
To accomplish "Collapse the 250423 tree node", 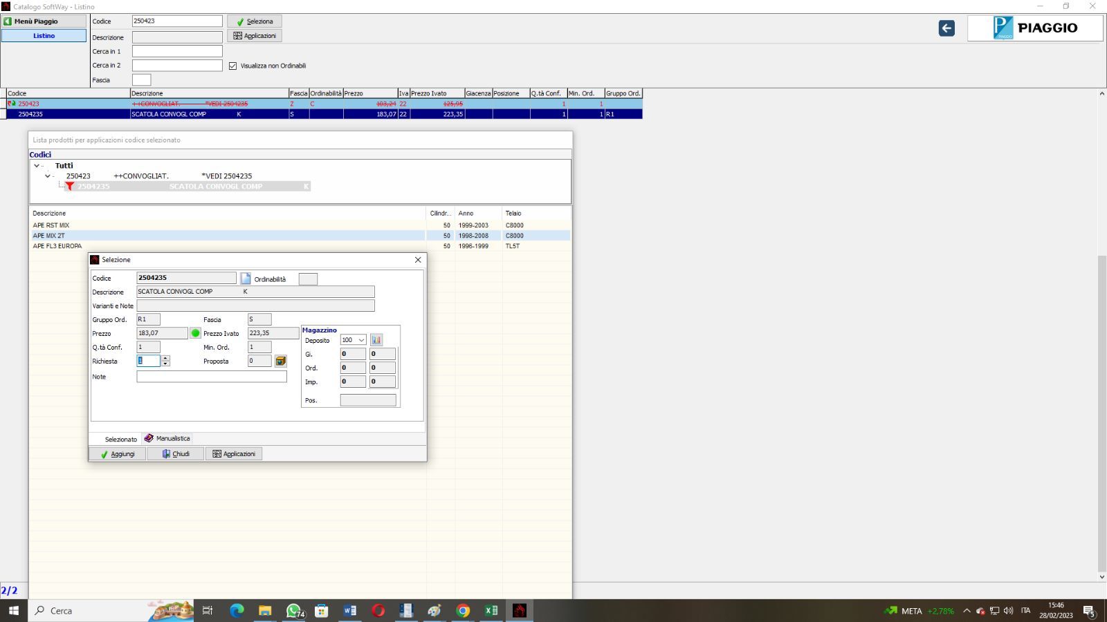I will click(x=48, y=176).
